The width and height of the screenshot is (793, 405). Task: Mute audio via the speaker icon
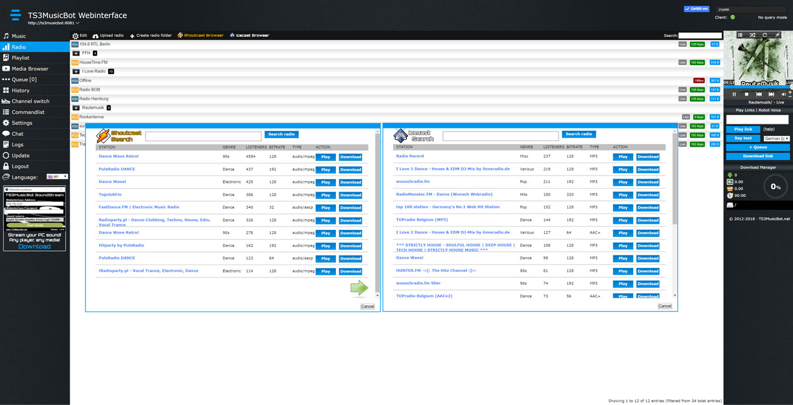pyautogui.click(x=783, y=94)
